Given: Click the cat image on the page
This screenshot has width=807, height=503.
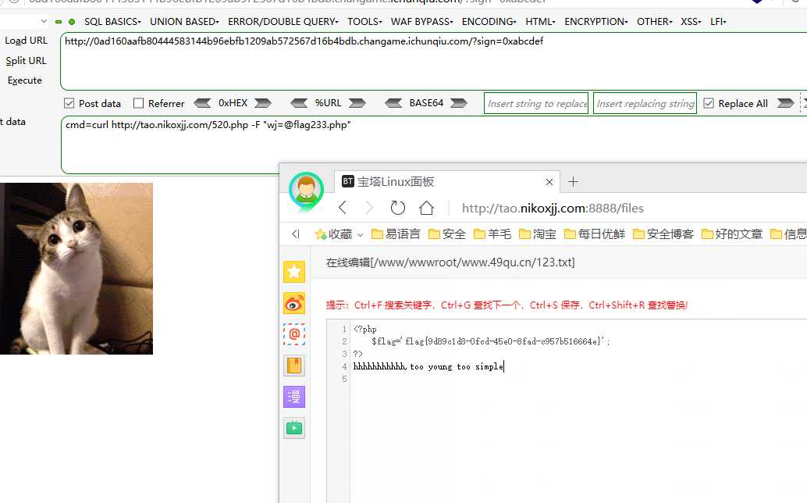Looking at the screenshot, I should [76, 268].
